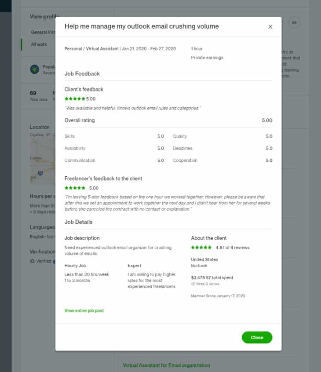Close the job dialog with the X icon

tap(270, 26)
